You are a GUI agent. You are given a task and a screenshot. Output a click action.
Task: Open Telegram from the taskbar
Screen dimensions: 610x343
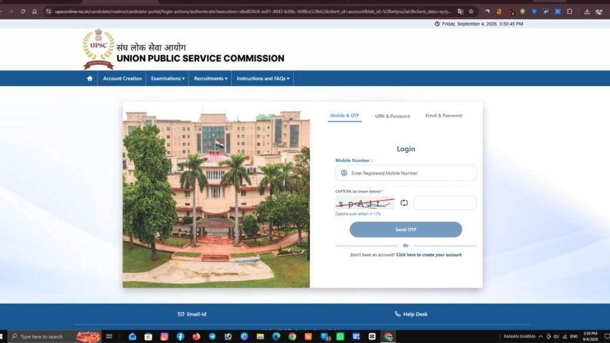[x=212, y=336]
